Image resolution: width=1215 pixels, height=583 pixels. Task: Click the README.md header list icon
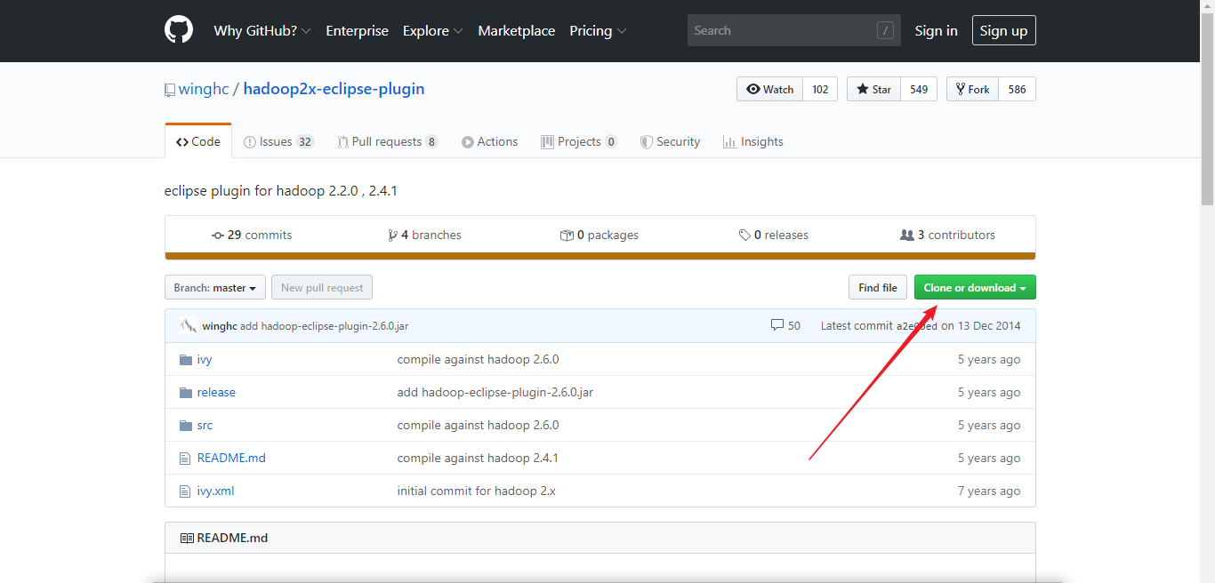187,538
